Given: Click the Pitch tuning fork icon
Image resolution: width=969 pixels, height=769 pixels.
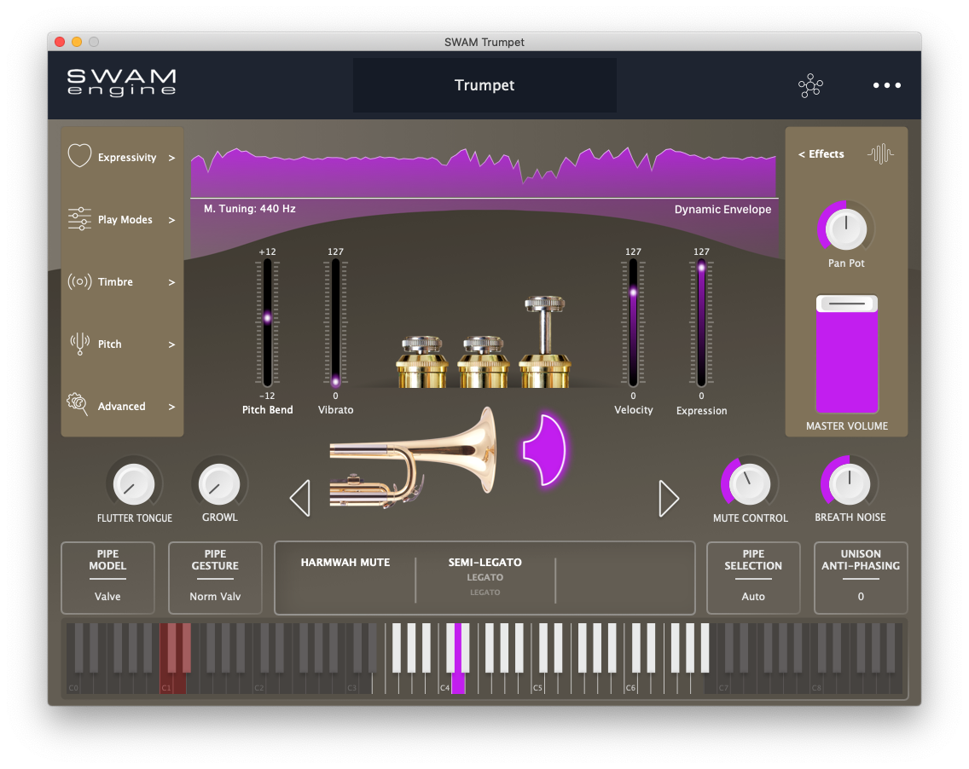Looking at the screenshot, I should (x=79, y=344).
